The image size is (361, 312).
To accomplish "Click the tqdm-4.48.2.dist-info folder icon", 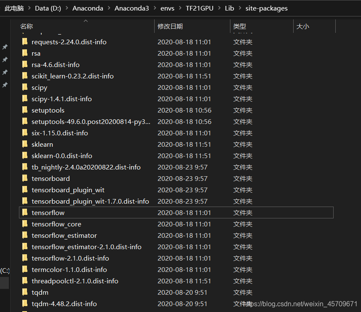I will pos(24,304).
